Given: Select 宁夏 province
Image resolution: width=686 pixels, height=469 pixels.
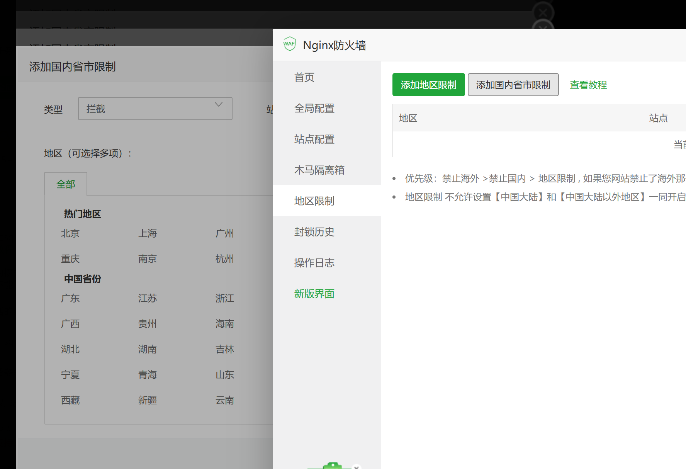Looking at the screenshot, I should 70,375.
